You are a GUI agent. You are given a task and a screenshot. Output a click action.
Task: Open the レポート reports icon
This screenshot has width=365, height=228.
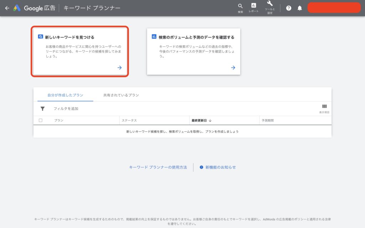253,8
